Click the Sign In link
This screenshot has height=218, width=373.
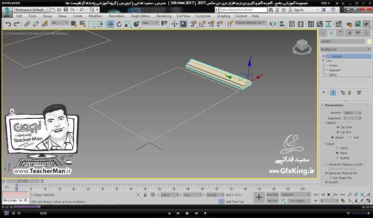coord(298,10)
